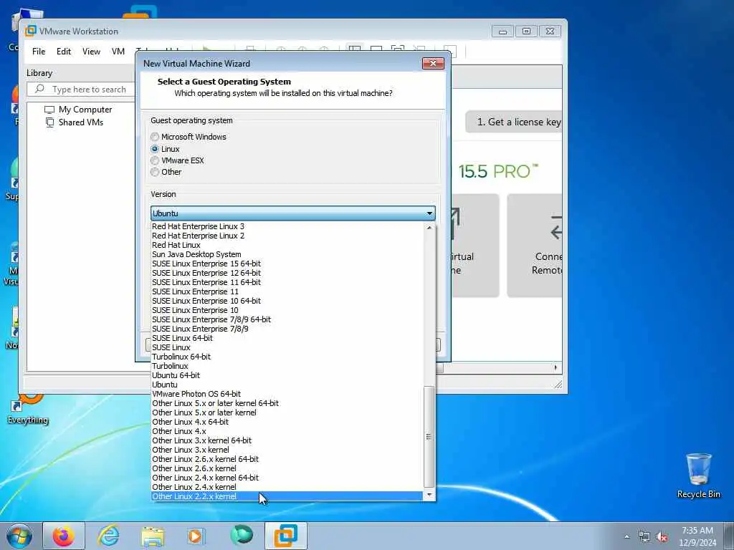The image size is (734, 550).
Task: Click VMware Workstation taskbar icon
Action: click(285, 536)
